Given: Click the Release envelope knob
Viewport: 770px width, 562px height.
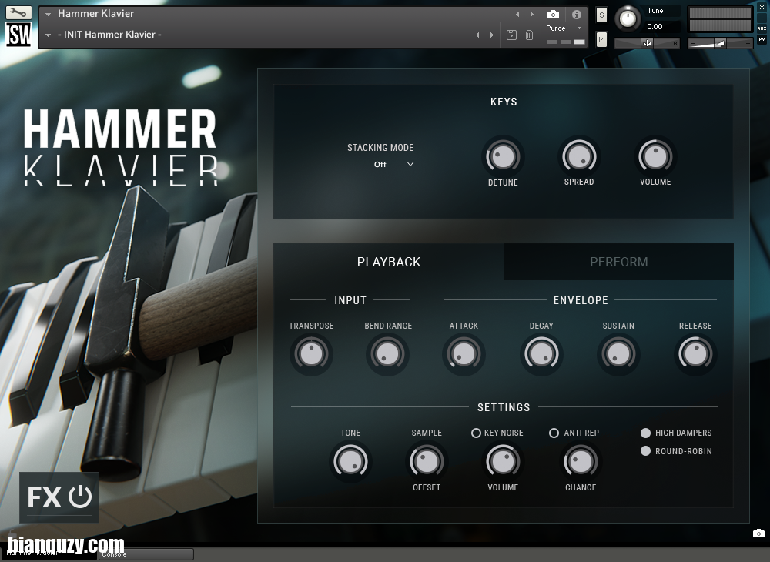Looking at the screenshot, I should pos(695,354).
